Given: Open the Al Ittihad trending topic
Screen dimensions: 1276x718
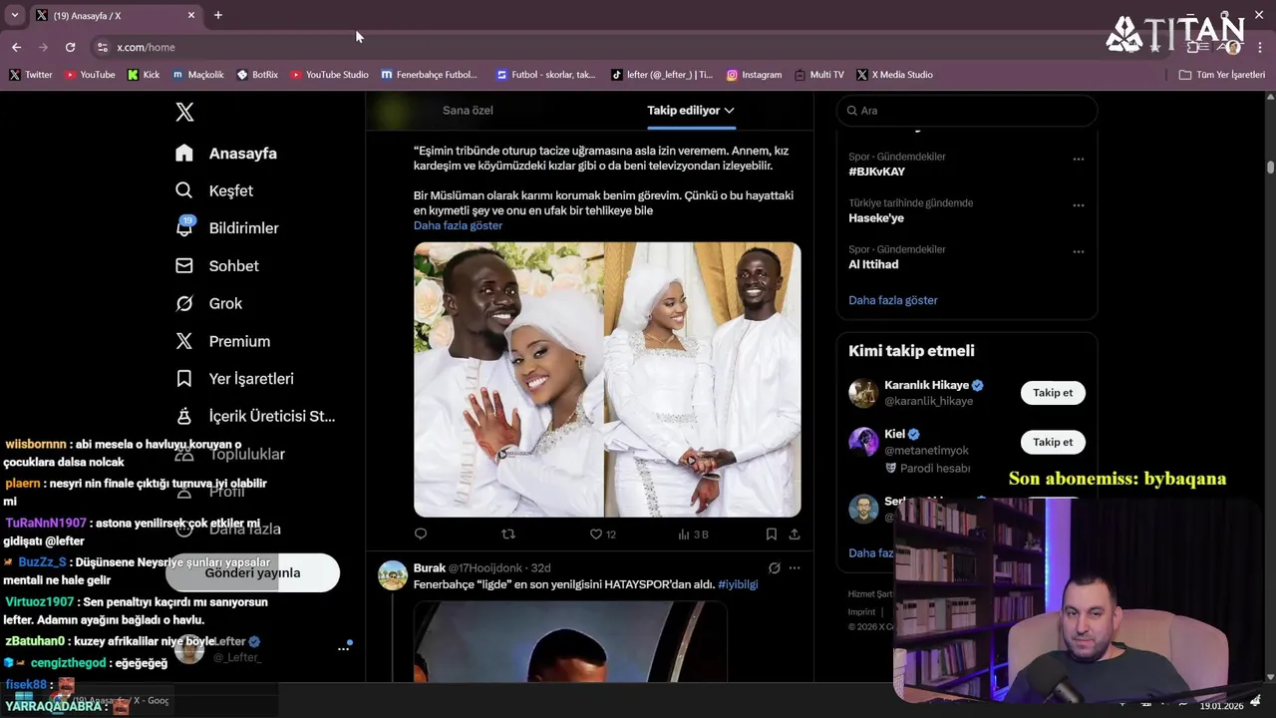Looking at the screenshot, I should pos(873,264).
